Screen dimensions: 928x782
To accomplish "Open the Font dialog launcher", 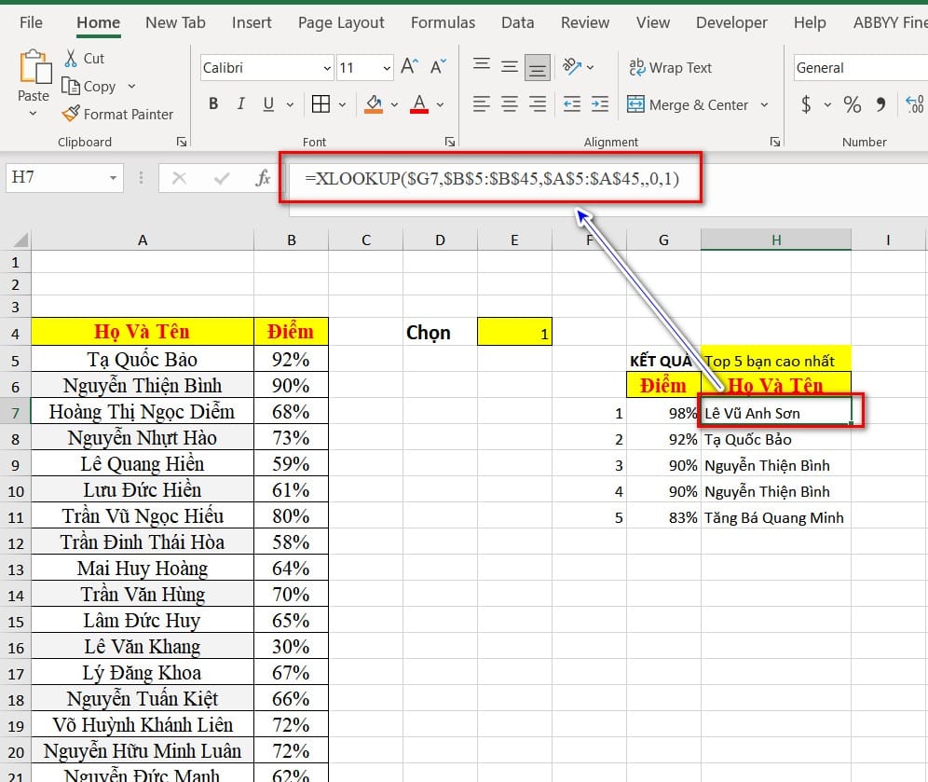I will pyautogui.click(x=450, y=142).
